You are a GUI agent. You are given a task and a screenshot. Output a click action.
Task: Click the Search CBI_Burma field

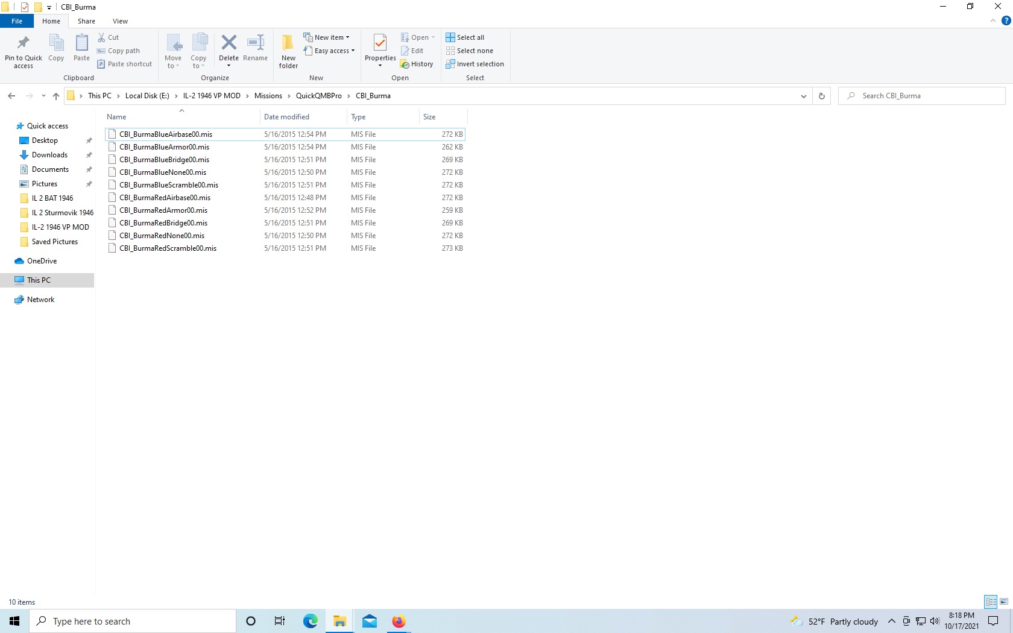click(x=922, y=96)
